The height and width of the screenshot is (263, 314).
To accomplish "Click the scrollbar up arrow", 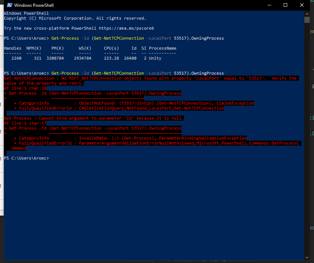I will tap(307, 14).
